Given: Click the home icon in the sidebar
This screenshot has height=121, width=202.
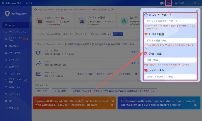Looking at the screenshot, I should click(x=6, y=25).
